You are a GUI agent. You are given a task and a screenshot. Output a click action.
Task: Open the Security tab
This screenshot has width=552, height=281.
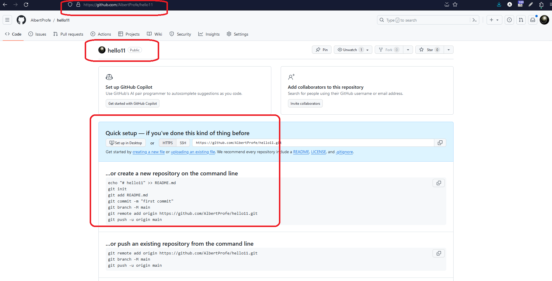coord(180,34)
